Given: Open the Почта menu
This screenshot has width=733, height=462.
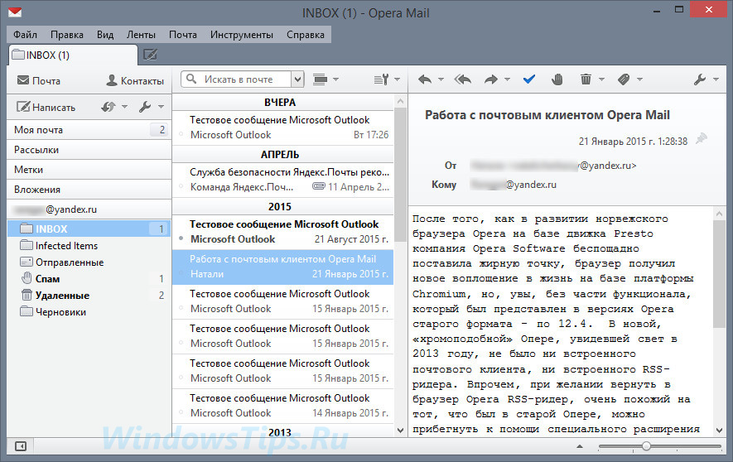Looking at the screenshot, I should point(183,35).
